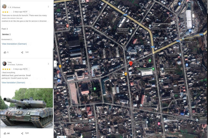Open the Sudzhansky Boarding School pin
Viewport: 208px width, 138px height.
point(141,106)
